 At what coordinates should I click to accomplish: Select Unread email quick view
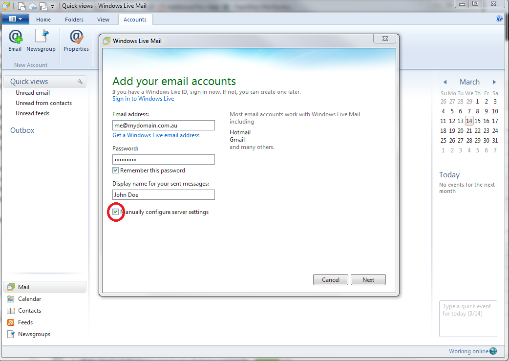33,93
